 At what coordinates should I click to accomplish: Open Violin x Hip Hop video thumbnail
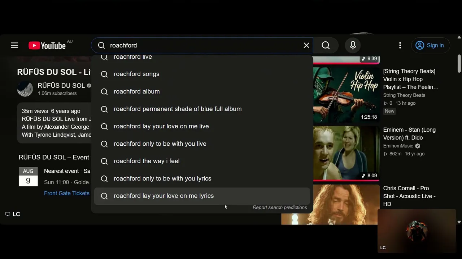(x=346, y=95)
